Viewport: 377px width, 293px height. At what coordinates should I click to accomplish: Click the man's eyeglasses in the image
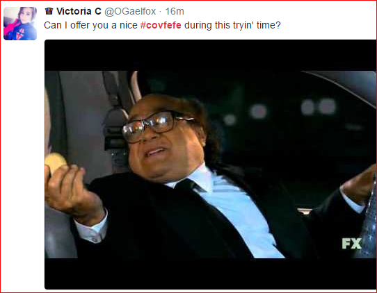click(154, 125)
